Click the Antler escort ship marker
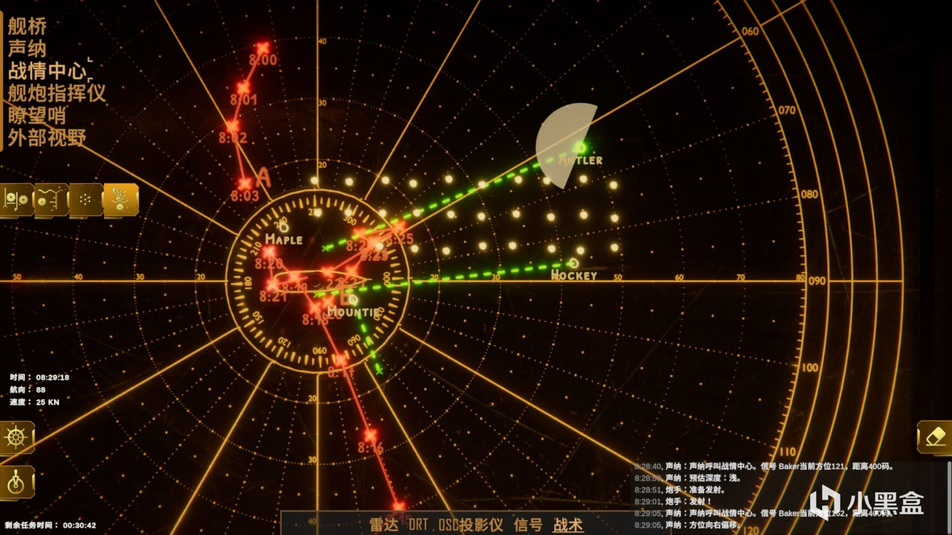 pos(581,147)
